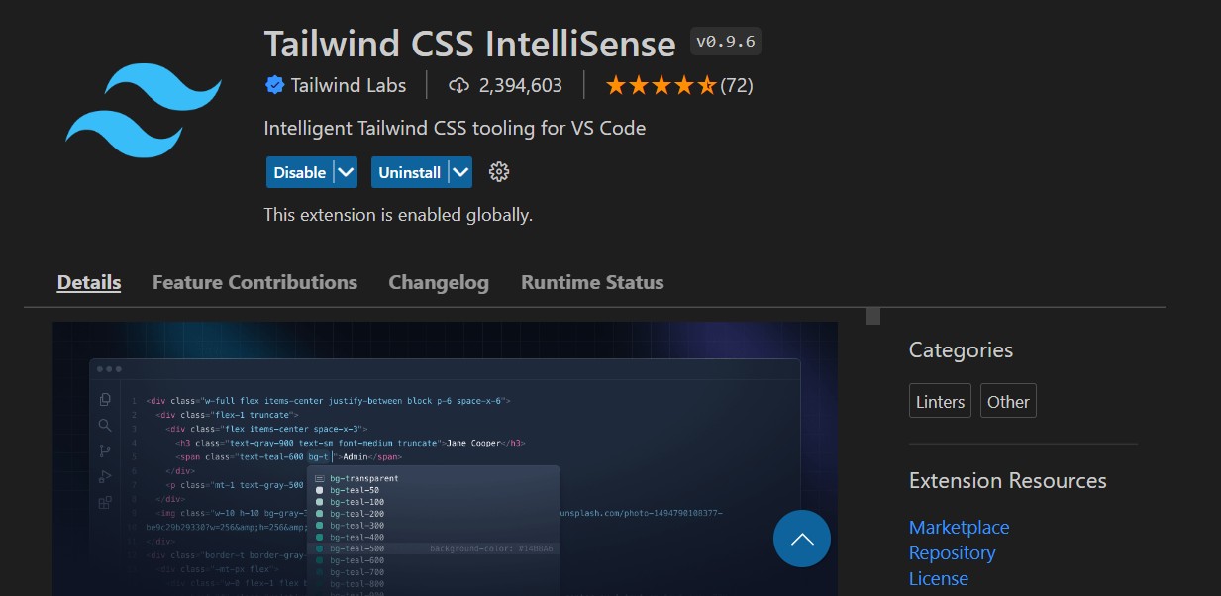
Task: Uninstall the extension
Action: click(408, 171)
